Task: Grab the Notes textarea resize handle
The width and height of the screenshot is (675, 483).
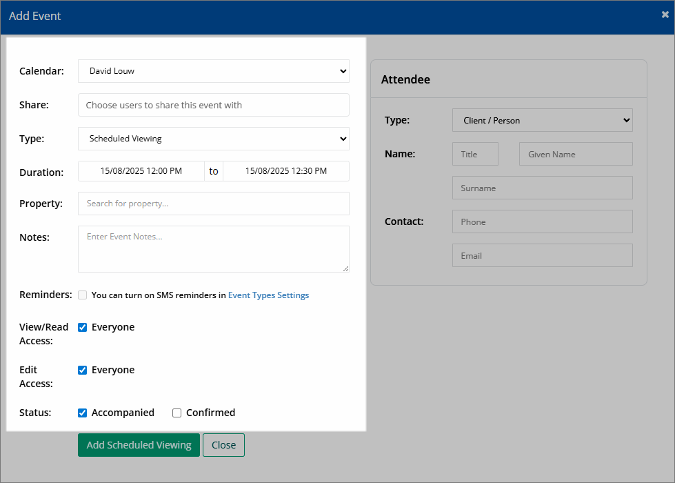Action: 345,268
